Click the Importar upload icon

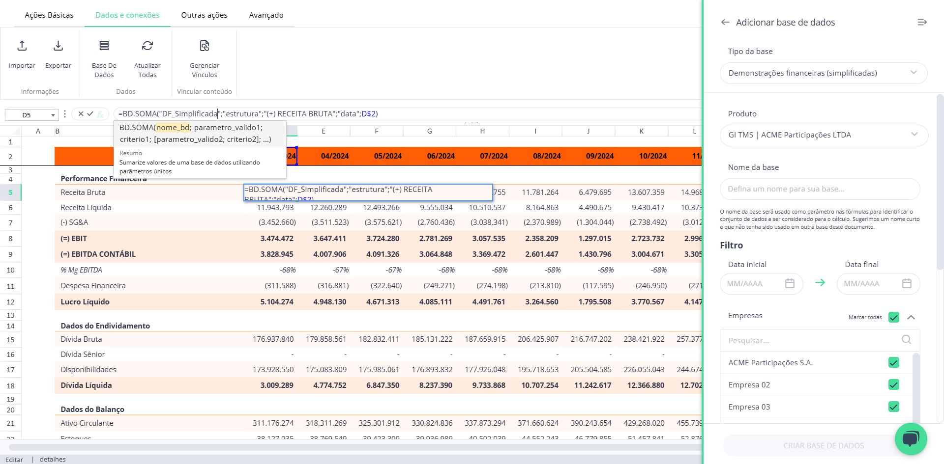pos(22,46)
